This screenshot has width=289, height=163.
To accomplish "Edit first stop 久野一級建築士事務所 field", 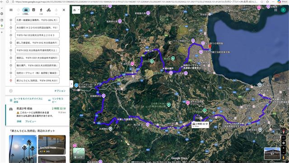I will (x=37, y=20).
